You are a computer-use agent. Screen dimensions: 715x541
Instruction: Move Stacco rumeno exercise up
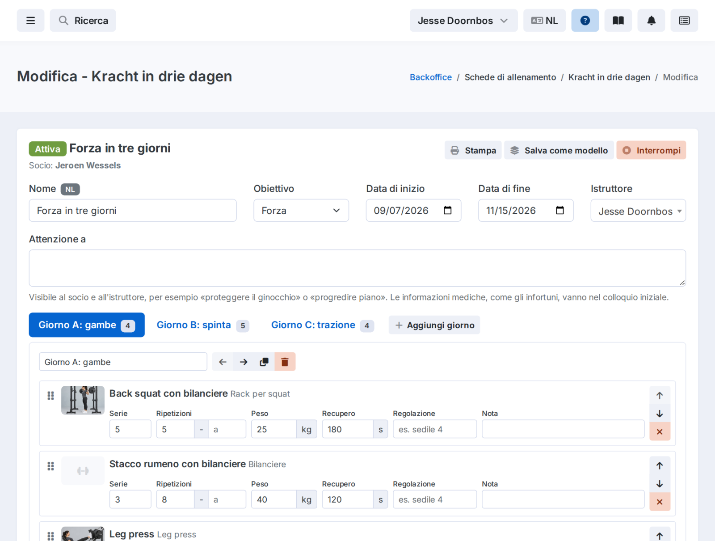point(660,465)
